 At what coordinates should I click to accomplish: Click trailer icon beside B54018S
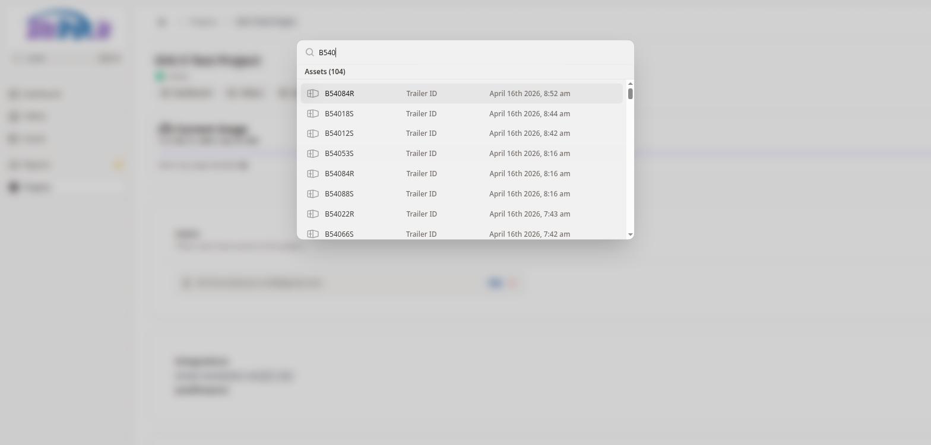pyautogui.click(x=313, y=114)
